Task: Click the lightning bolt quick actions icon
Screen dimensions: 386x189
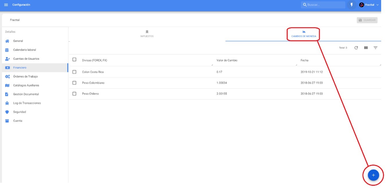Action: coord(352,5)
